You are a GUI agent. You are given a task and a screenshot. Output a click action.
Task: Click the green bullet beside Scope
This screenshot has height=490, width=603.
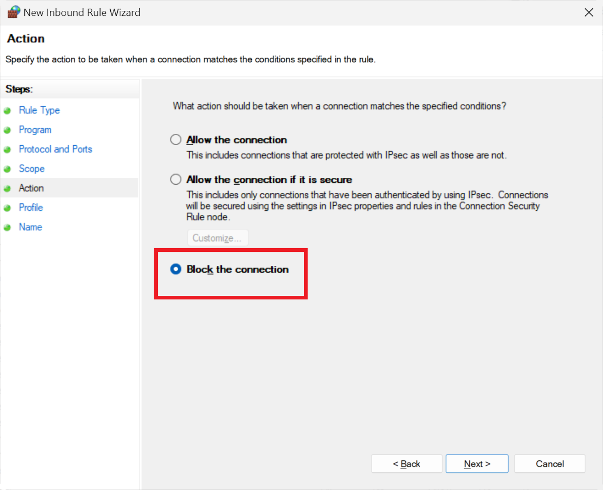(x=7, y=169)
